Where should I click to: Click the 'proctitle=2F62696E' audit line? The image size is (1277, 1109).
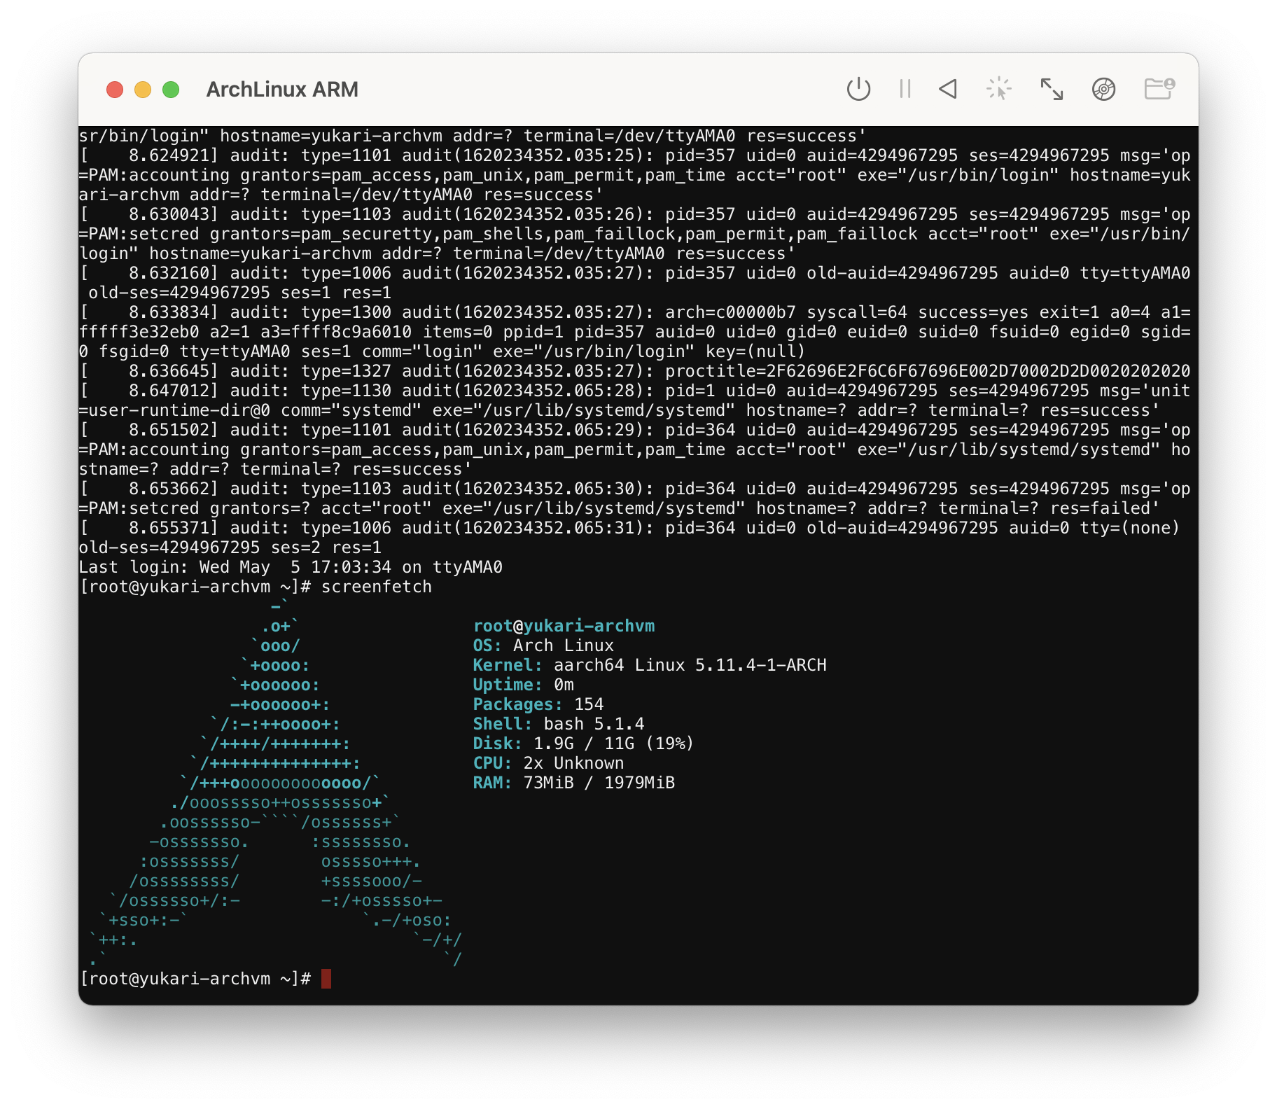coord(634,371)
